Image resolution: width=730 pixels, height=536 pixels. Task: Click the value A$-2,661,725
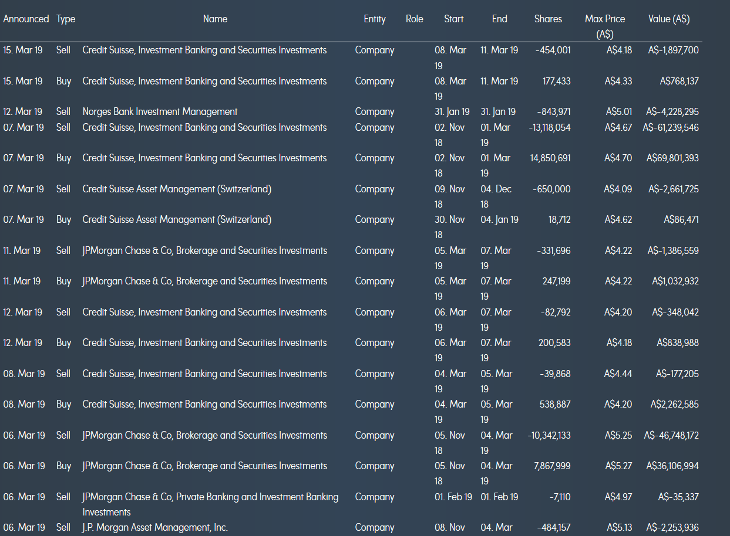point(674,189)
